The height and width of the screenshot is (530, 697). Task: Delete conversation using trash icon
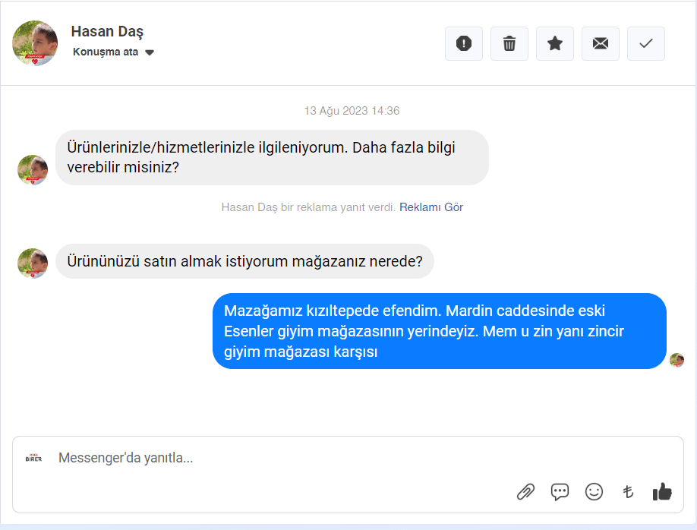(509, 43)
